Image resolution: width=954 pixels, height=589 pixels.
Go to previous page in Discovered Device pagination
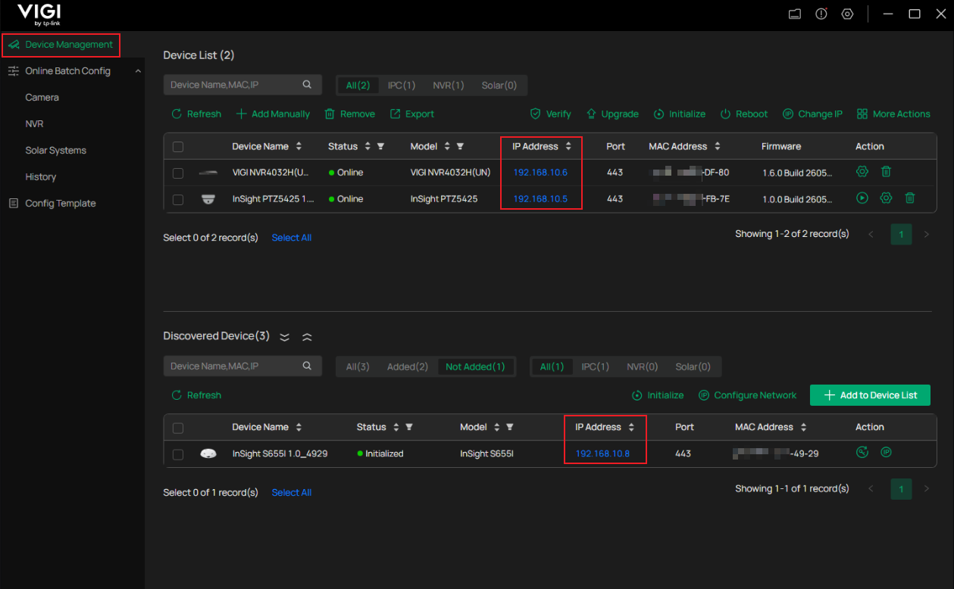(871, 489)
